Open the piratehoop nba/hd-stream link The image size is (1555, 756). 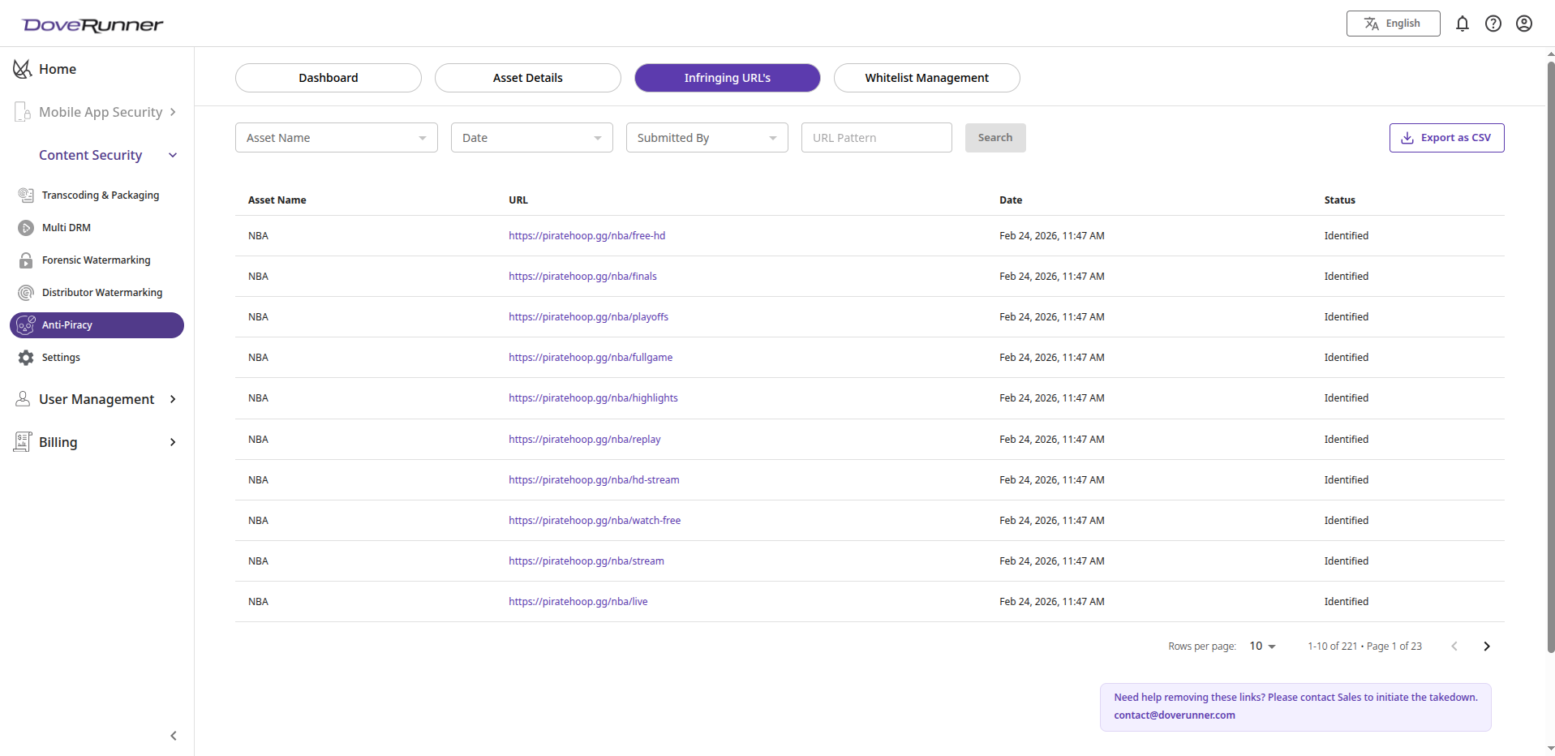[595, 480]
